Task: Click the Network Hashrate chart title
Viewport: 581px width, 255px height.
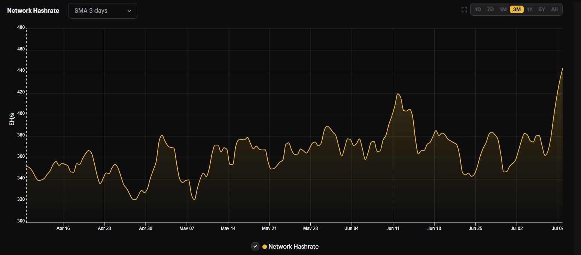Action: (33, 11)
